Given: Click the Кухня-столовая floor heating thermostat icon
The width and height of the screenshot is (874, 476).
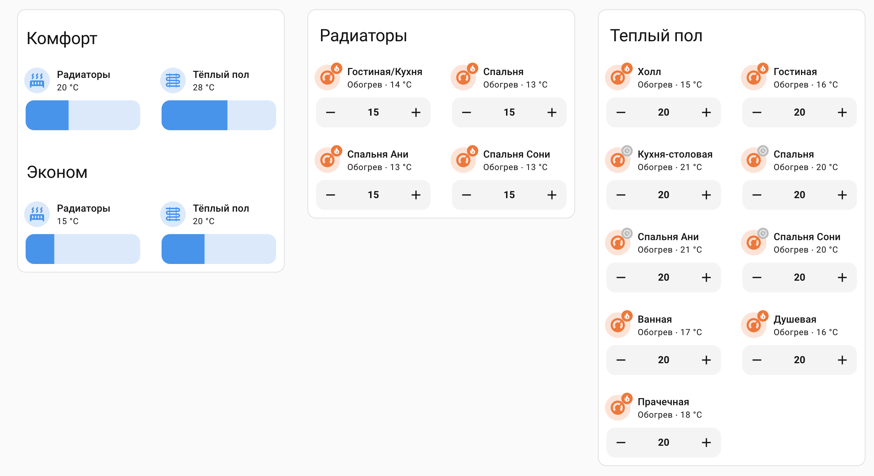Looking at the screenshot, I should [x=618, y=160].
